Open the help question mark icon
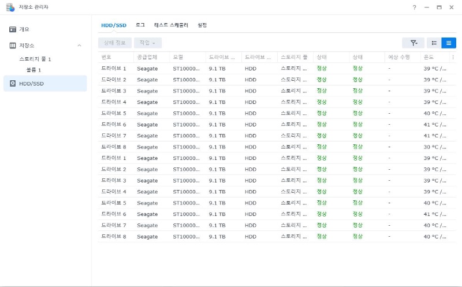 [x=414, y=8]
